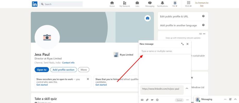Click the Add profile section button
This screenshot has width=239, height=103.
(x=63, y=70)
